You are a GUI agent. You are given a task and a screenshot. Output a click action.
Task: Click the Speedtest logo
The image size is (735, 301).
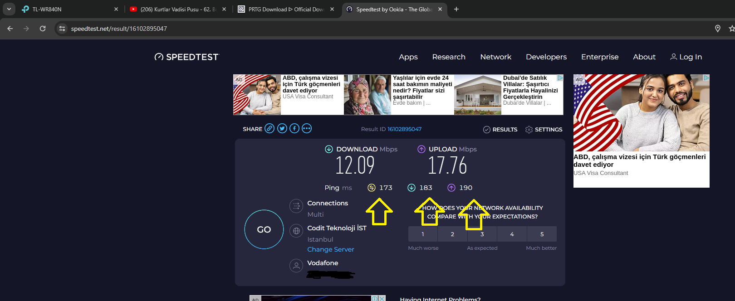tap(186, 57)
